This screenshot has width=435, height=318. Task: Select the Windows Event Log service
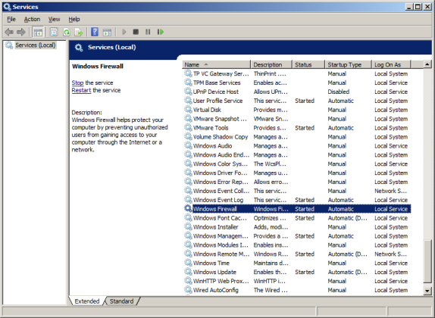click(x=297, y=200)
